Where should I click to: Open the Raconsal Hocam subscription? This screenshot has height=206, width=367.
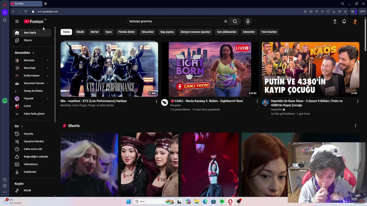(32, 83)
